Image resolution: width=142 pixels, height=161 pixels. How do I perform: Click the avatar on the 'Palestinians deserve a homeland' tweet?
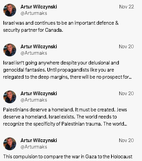[x=10, y=97]
